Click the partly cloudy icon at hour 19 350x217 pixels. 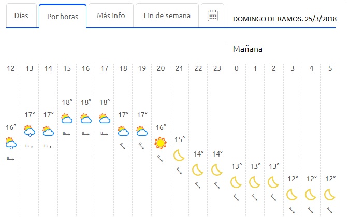(x=142, y=131)
